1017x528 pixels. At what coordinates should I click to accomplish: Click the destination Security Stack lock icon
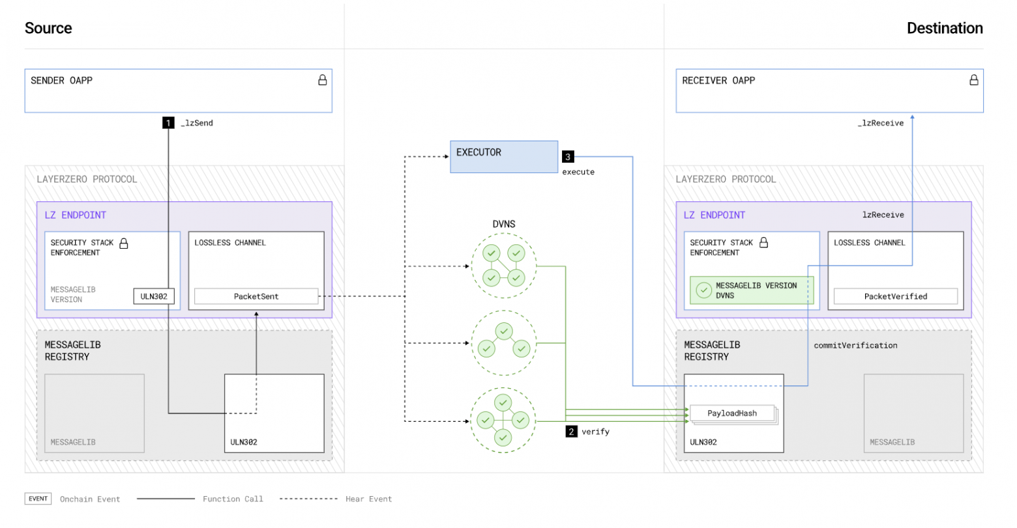click(763, 243)
